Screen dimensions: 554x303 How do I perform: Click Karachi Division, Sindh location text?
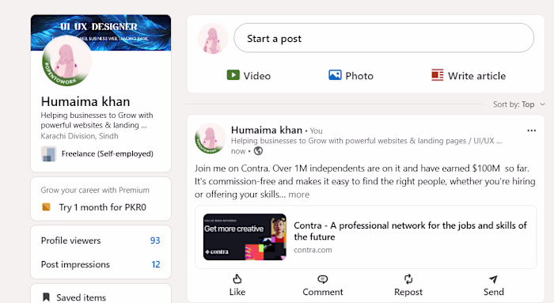79,136
